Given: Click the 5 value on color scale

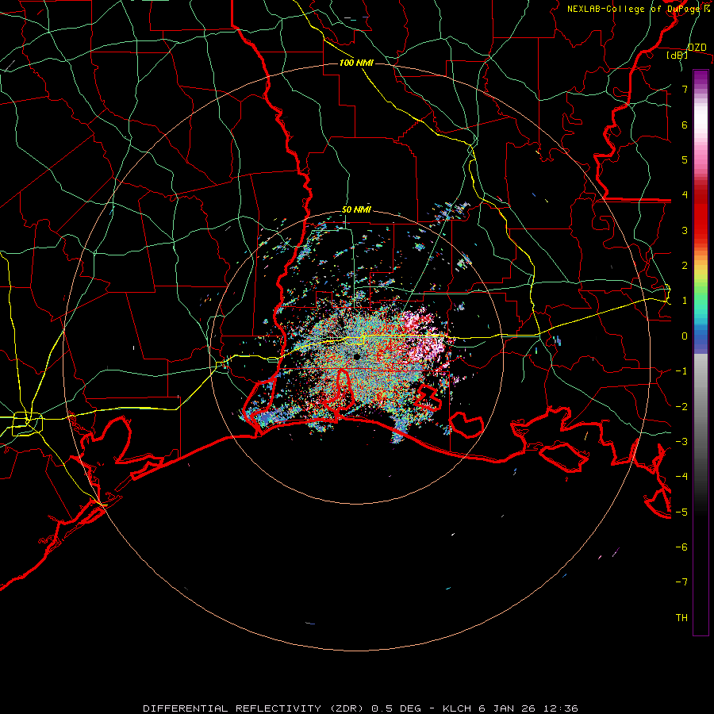Looking at the screenshot, I should [685, 159].
